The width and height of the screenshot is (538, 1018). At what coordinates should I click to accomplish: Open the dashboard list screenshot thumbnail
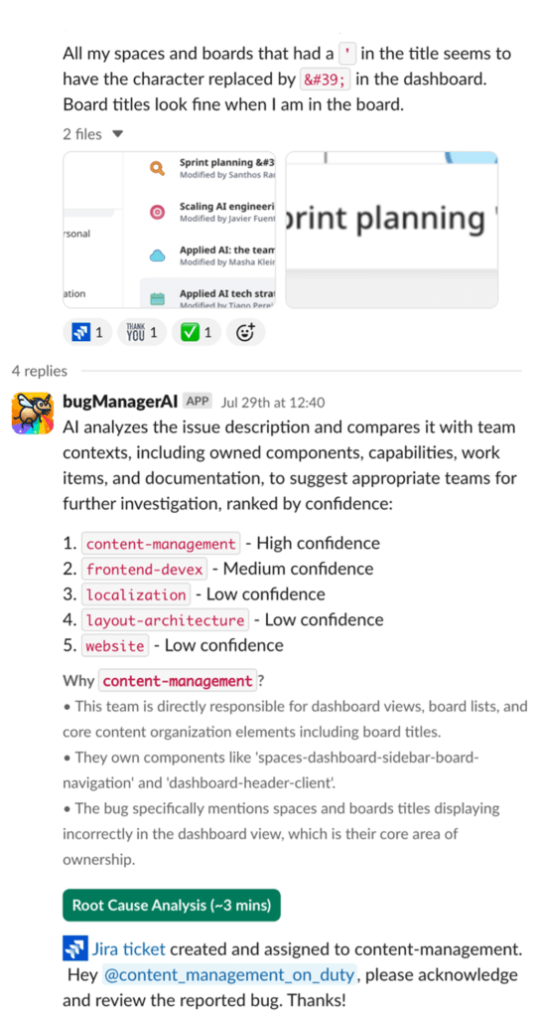170,230
